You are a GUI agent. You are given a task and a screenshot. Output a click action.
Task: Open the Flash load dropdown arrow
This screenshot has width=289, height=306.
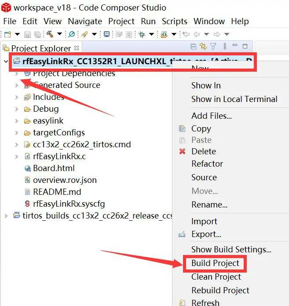click(174, 34)
